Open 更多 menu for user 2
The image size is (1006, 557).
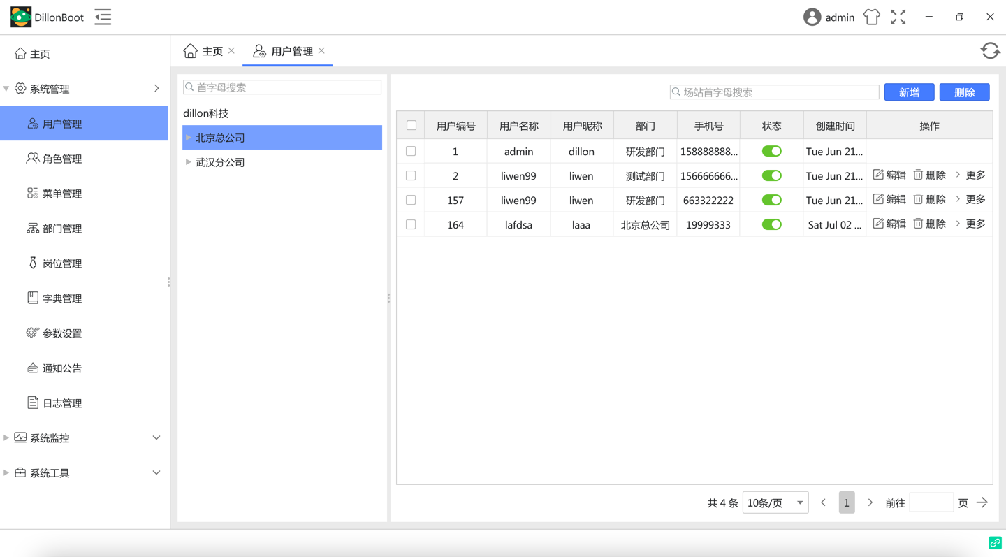[970, 175]
